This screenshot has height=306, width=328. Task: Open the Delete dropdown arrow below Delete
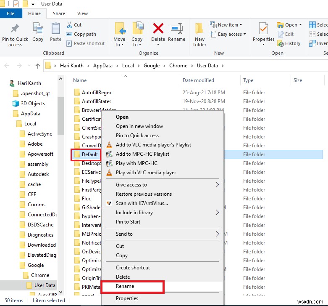pyautogui.click(x=158, y=45)
